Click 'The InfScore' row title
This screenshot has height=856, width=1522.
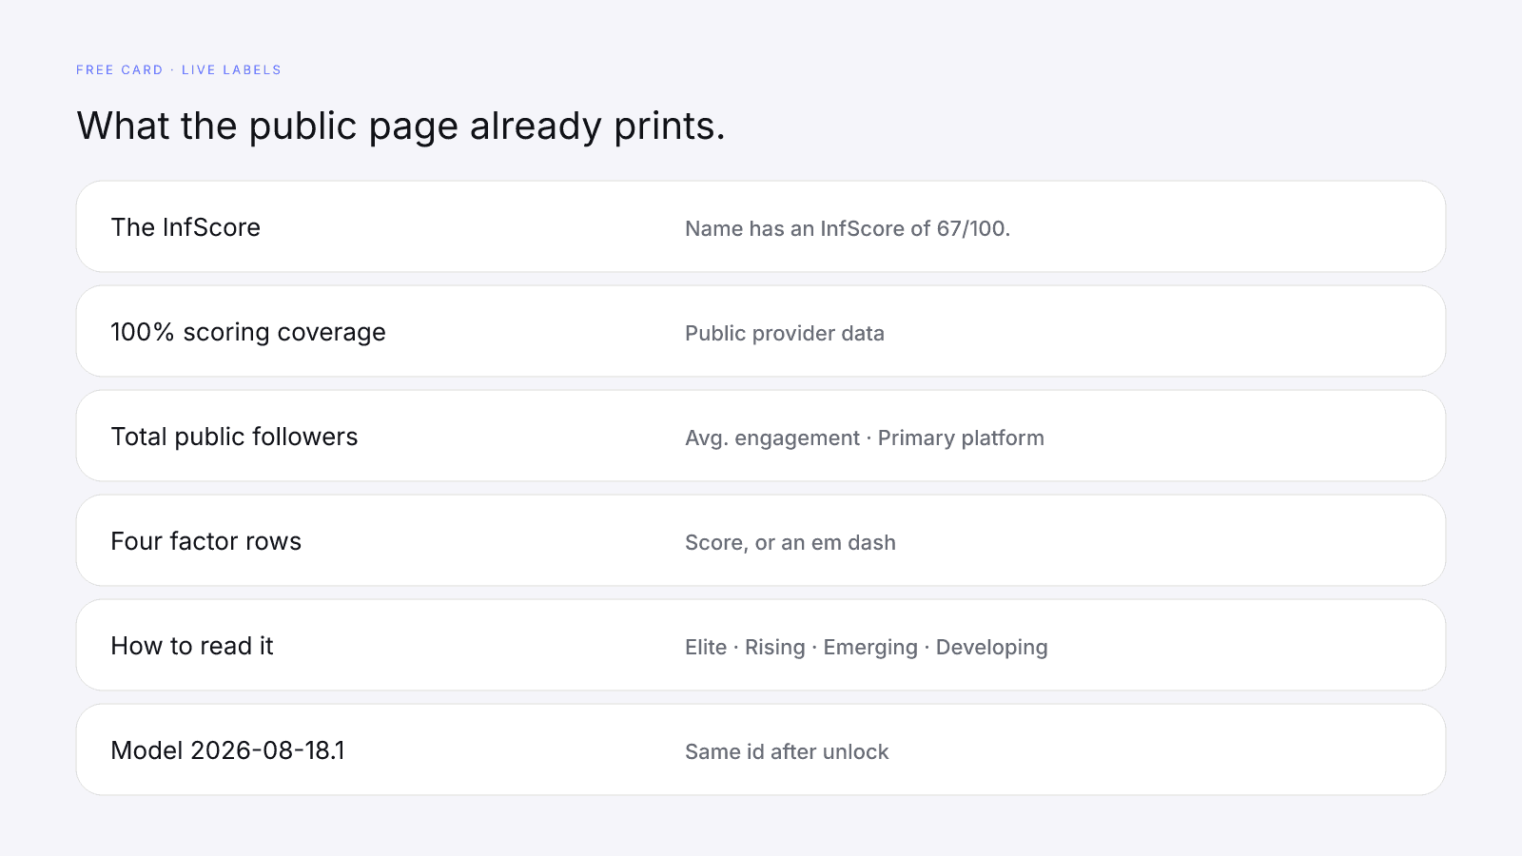coord(185,227)
